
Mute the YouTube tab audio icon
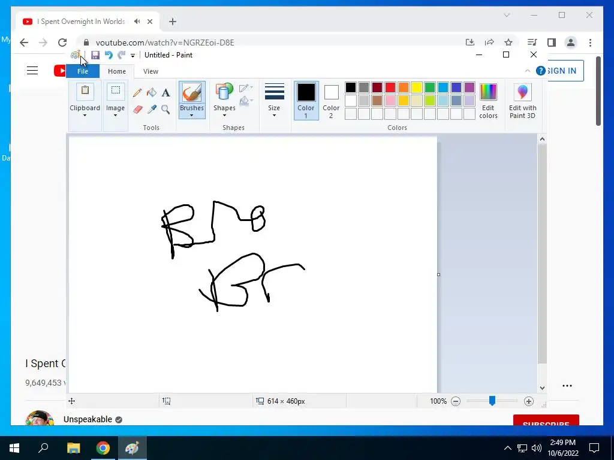pos(137,22)
